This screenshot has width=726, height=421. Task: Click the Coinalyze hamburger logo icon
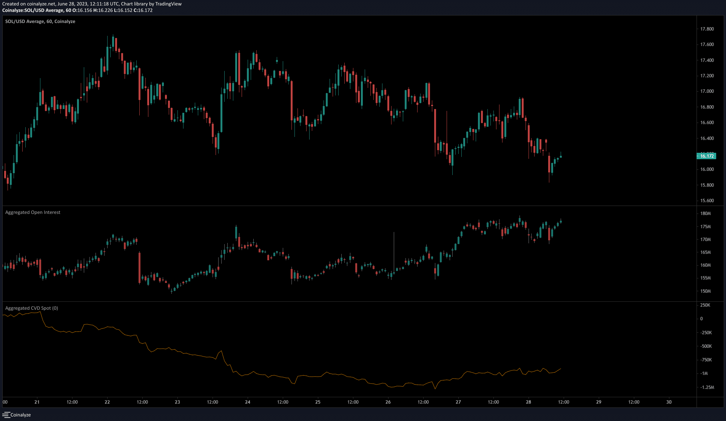(6, 415)
